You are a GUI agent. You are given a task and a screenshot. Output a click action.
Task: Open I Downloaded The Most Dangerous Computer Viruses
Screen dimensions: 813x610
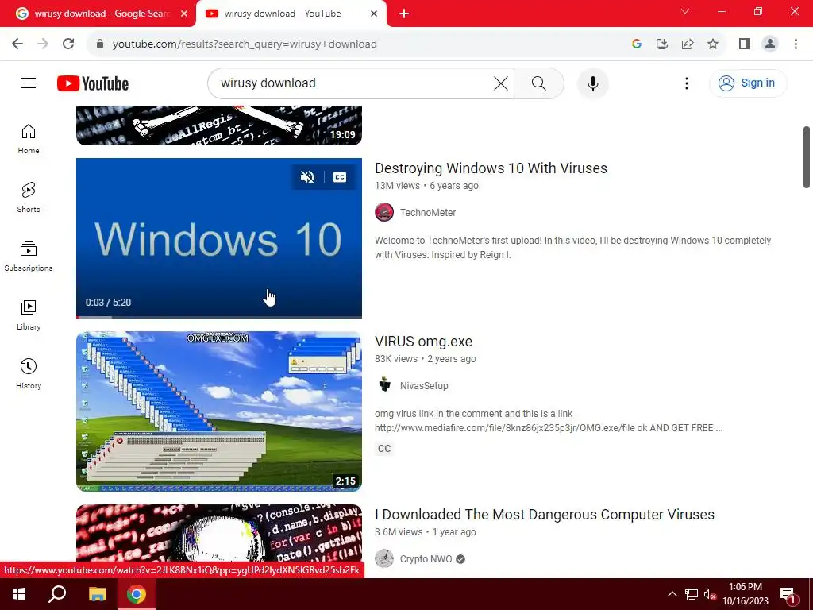(545, 515)
